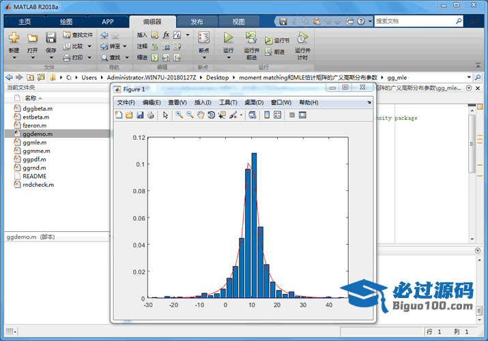Open the dropdown arrow under Run (运行)
Image resolution: width=488 pixels, height=341 pixels.
click(x=229, y=58)
